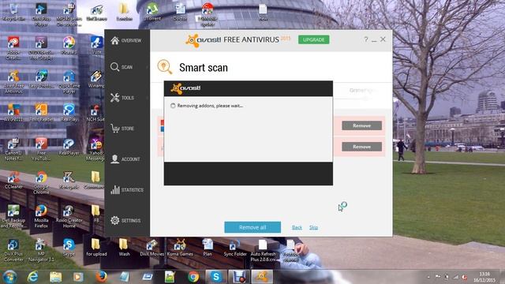
Task: Click the Remove all button
Action: coord(252,227)
